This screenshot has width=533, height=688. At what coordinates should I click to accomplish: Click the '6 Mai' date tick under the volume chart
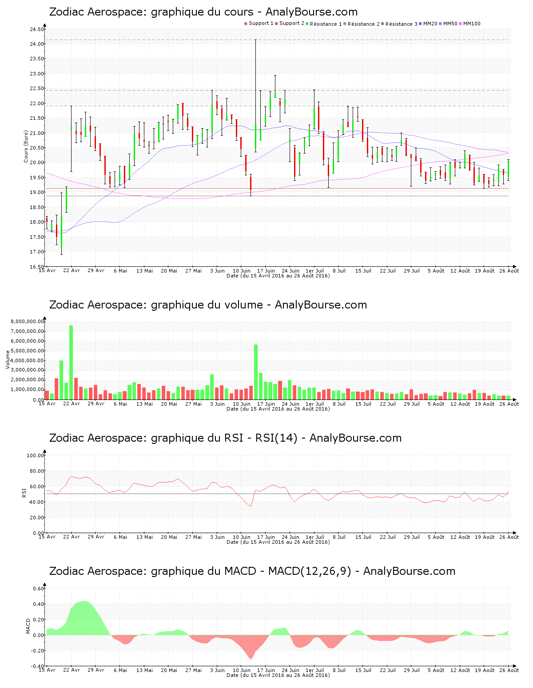point(120,403)
